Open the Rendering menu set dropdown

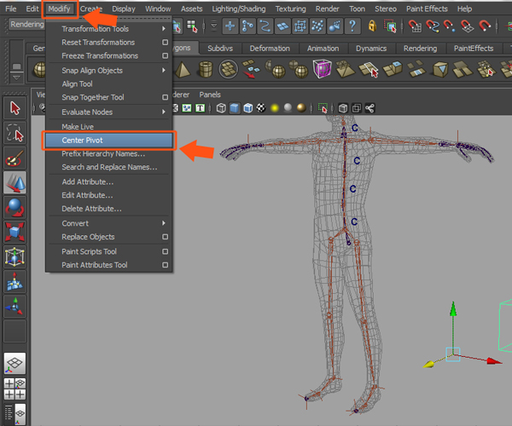click(26, 25)
